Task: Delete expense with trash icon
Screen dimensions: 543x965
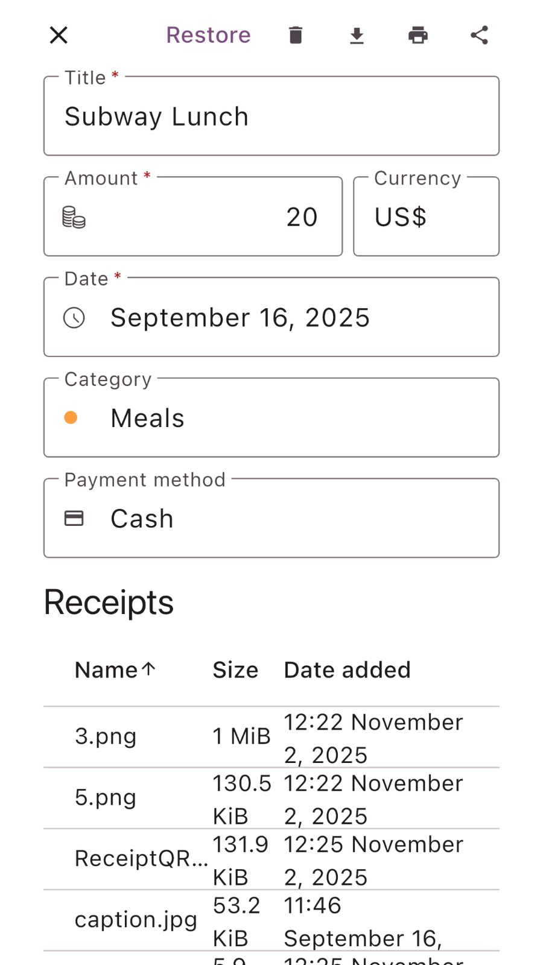Action: coord(296,35)
